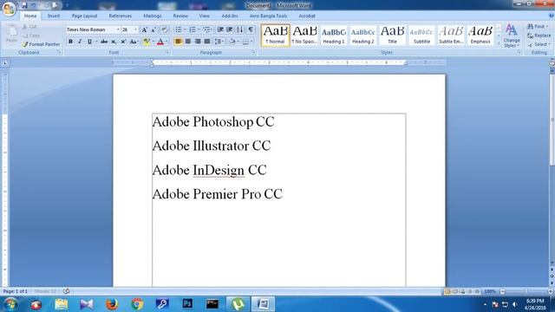Open the References tab
Viewport: 555px width, 312px height.
point(121,16)
